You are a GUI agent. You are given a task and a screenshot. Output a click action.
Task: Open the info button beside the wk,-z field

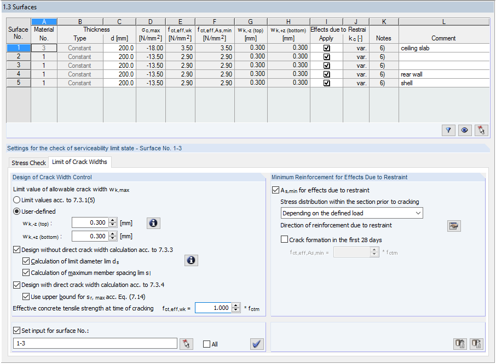coord(153,223)
